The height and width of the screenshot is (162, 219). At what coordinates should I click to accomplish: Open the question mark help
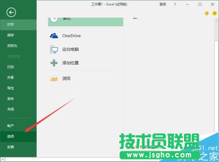(175, 4)
